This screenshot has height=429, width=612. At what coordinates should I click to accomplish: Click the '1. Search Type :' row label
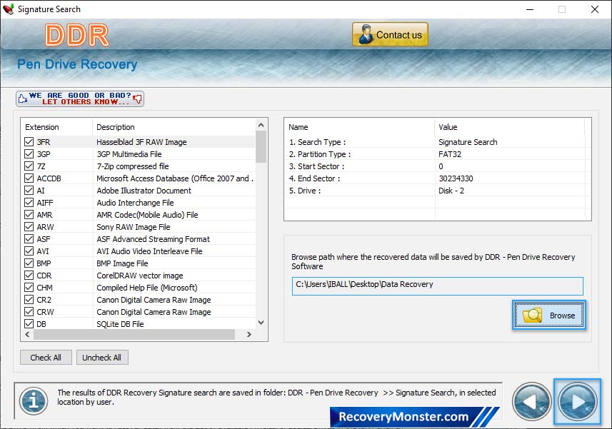pyautogui.click(x=317, y=142)
